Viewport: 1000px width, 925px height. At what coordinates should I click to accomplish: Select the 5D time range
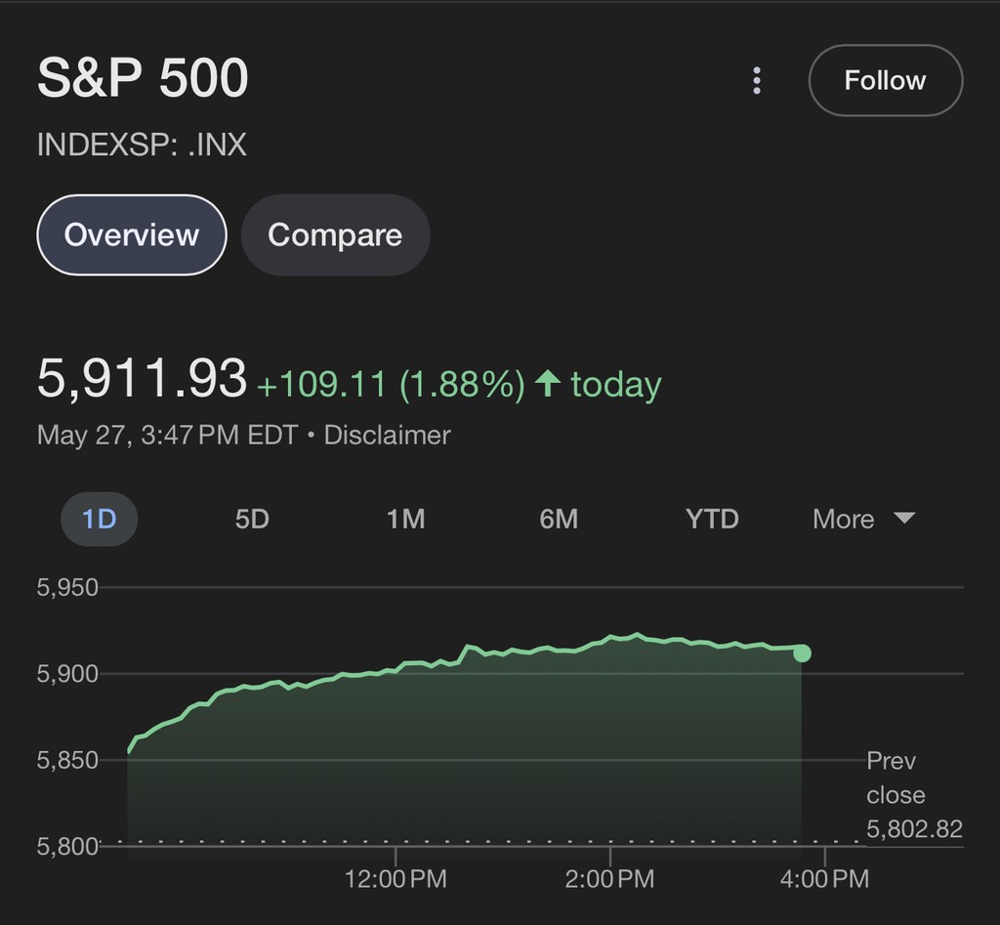(252, 519)
